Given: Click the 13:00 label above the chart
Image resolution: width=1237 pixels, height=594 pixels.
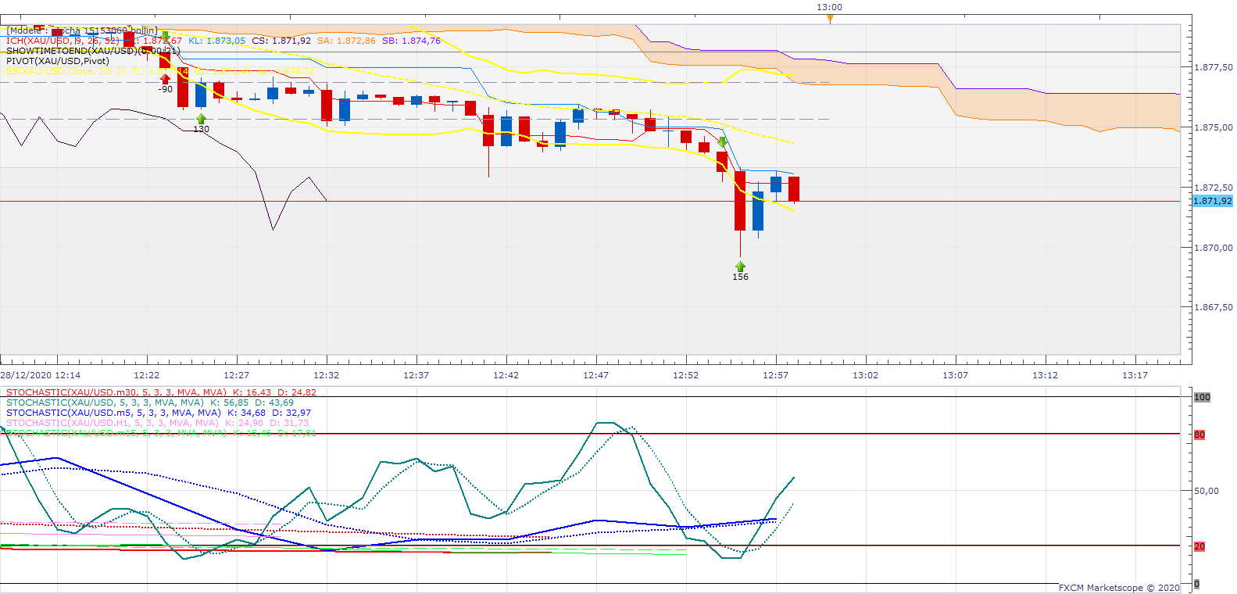Looking at the screenshot, I should pos(830,7).
